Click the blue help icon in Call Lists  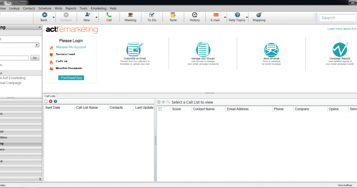click(x=55, y=101)
